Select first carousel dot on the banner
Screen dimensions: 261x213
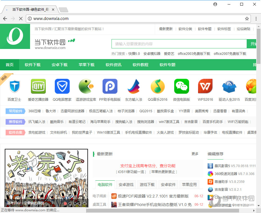[x=65, y=203]
